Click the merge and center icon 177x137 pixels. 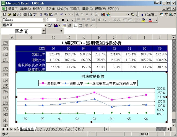93,20
